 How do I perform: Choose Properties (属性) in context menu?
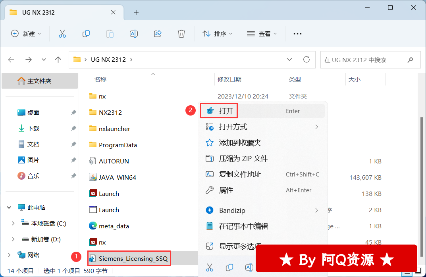(x=262, y=190)
